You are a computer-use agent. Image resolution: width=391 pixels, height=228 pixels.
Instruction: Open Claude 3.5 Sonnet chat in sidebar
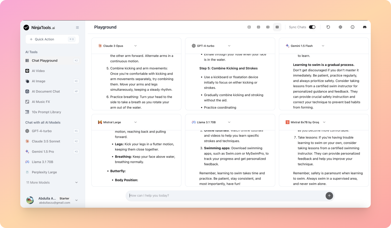tap(46, 141)
